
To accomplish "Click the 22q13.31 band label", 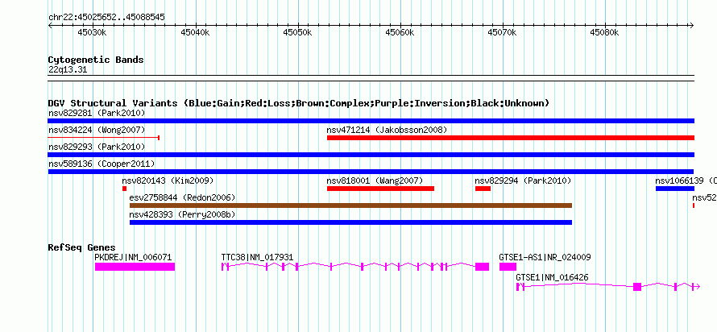I will tap(68, 70).
